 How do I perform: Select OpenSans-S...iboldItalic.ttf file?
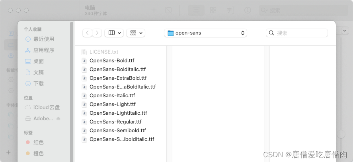122,139
